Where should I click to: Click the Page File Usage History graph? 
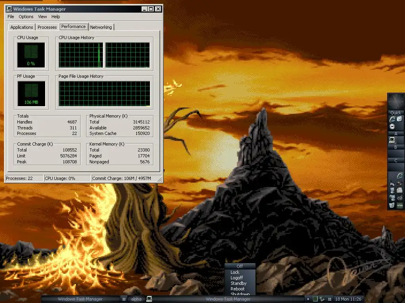tap(104, 94)
